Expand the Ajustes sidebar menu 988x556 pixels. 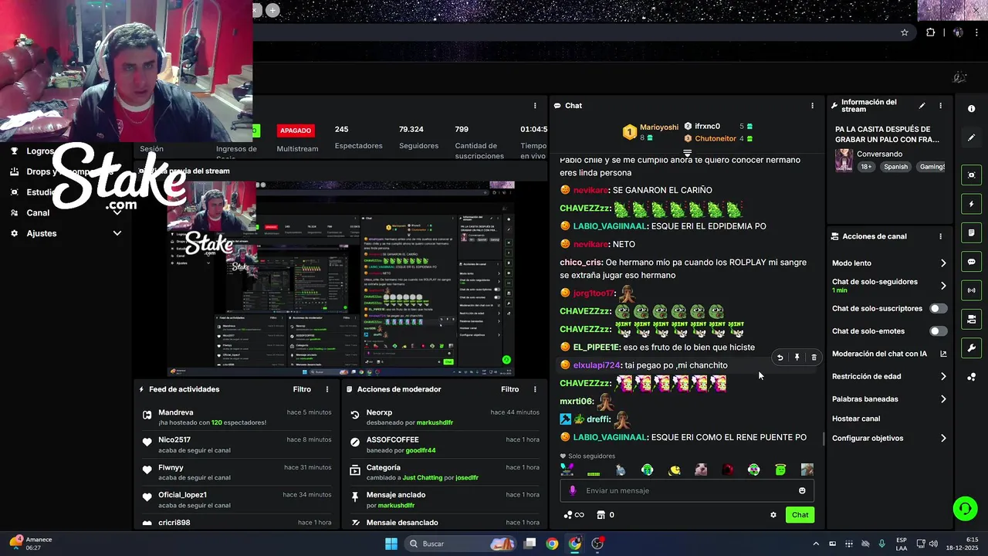coord(117,233)
